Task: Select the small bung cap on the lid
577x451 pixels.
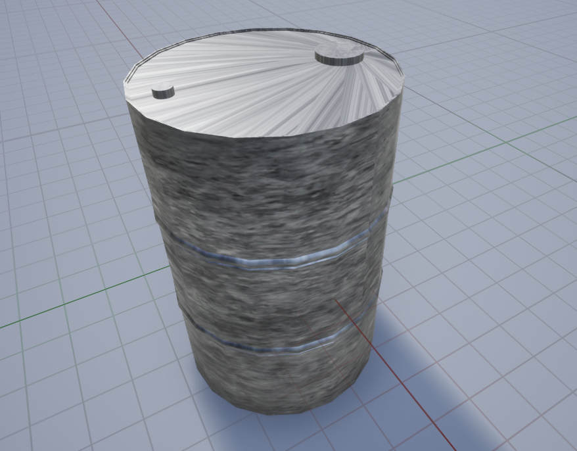Action: (164, 92)
